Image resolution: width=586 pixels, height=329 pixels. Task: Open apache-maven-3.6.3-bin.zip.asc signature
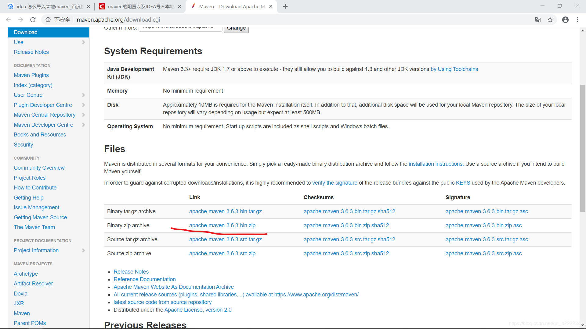click(483, 225)
